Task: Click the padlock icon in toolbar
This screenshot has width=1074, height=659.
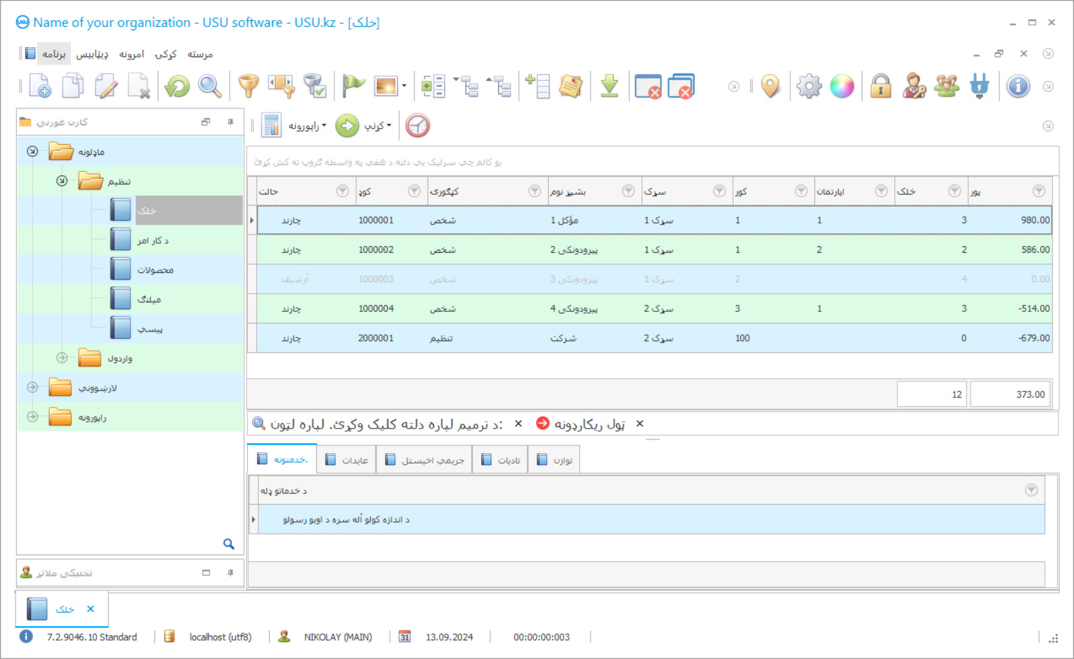Action: pos(881,86)
